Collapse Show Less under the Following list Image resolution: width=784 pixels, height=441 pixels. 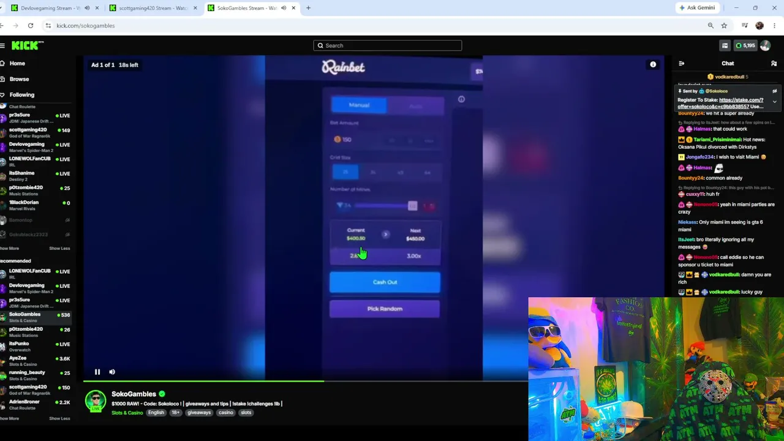point(59,248)
